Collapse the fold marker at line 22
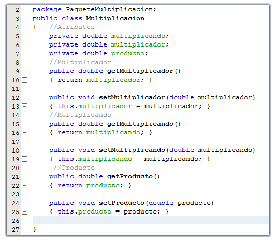The image size is (276, 243). (x=25, y=186)
